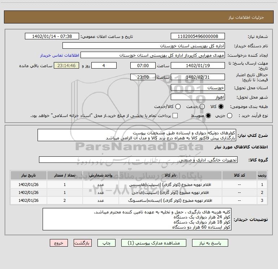Click the remaining time 23:14:46 field

[x=66, y=65]
